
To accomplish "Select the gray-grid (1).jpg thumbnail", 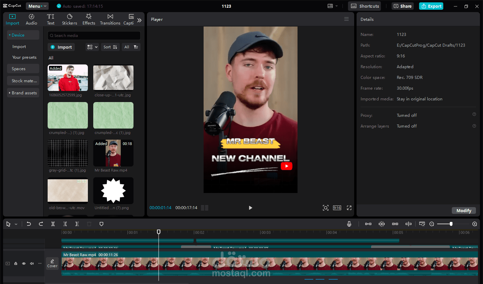I will coord(68,153).
